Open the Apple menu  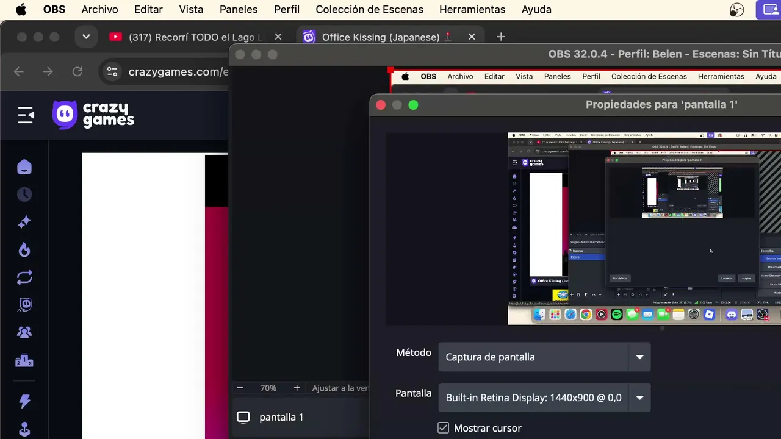[x=21, y=9]
